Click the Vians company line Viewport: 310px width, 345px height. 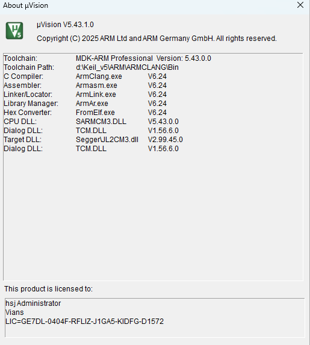tap(14, 312)
